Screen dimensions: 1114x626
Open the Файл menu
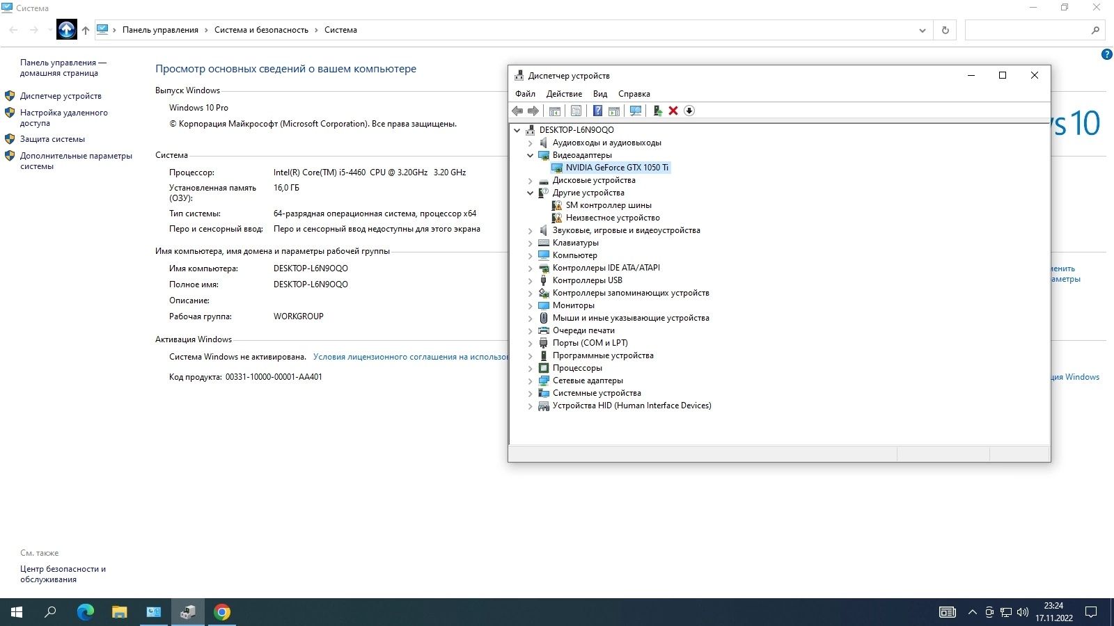pos(525,94)
